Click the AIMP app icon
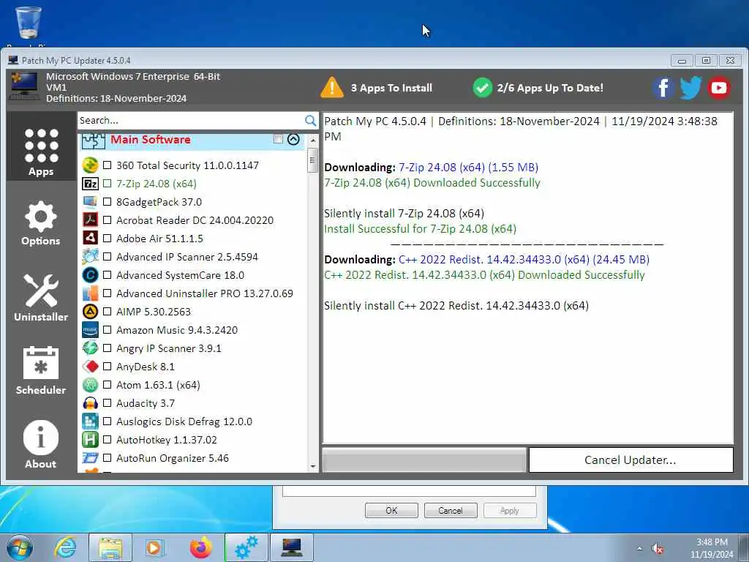749x562 pixels. [90, 312]
